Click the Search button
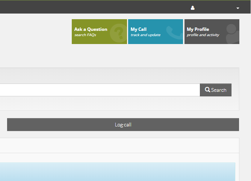Image resolution: width=251 pixels, height=181 pixels. [x=215, y=90]
